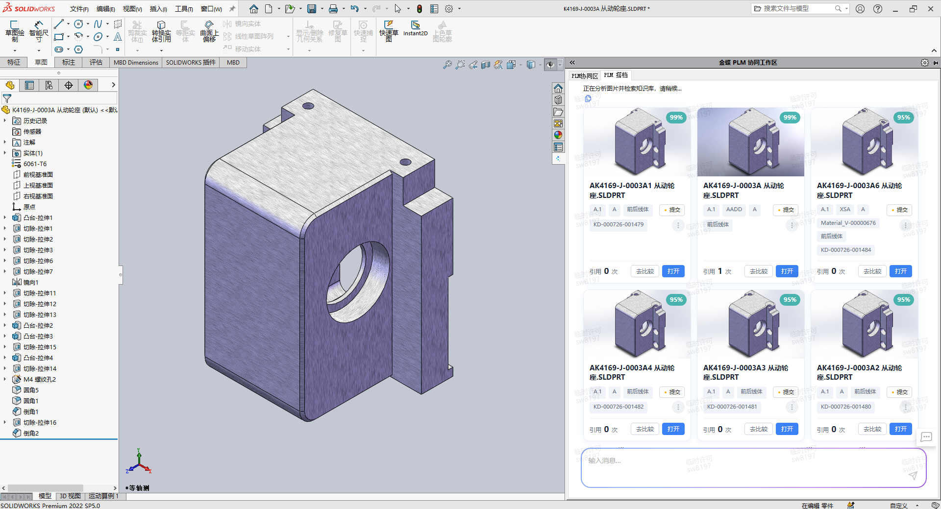Open the DimXpertManager crosshair tab
Screen dimensions: 941x509
69,85
